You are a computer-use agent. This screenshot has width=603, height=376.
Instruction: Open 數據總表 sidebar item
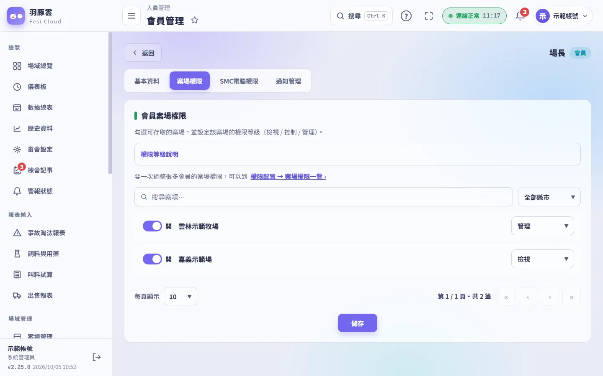tap(56, 107)
